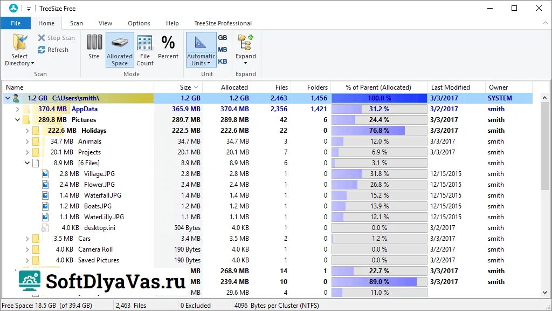The width and height of the screenshot is (552, 311).
Task: Open the Select Directory button
Action: 19,49
